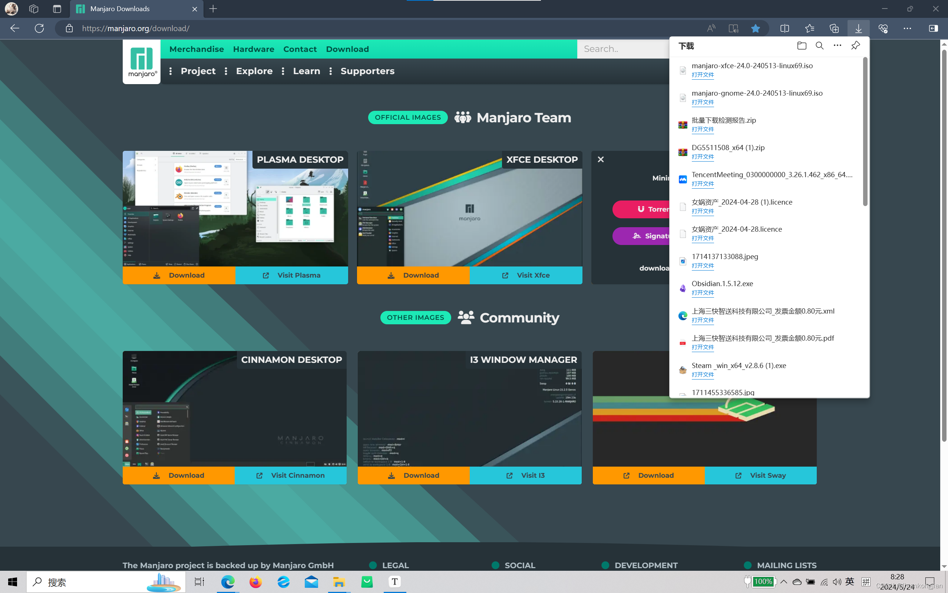The height and width of the screenshot is (593, 948).
Task: Click the site Search input field
Action: point(624,49)
